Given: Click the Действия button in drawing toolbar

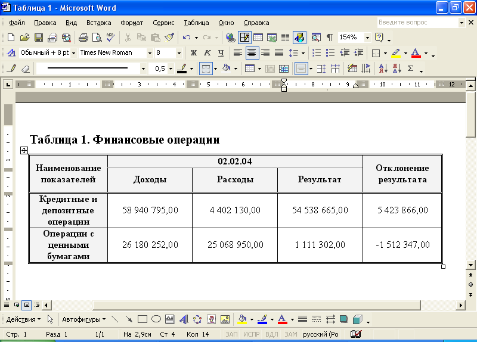Looking at the screenshot, I should [x=23, y=319].
